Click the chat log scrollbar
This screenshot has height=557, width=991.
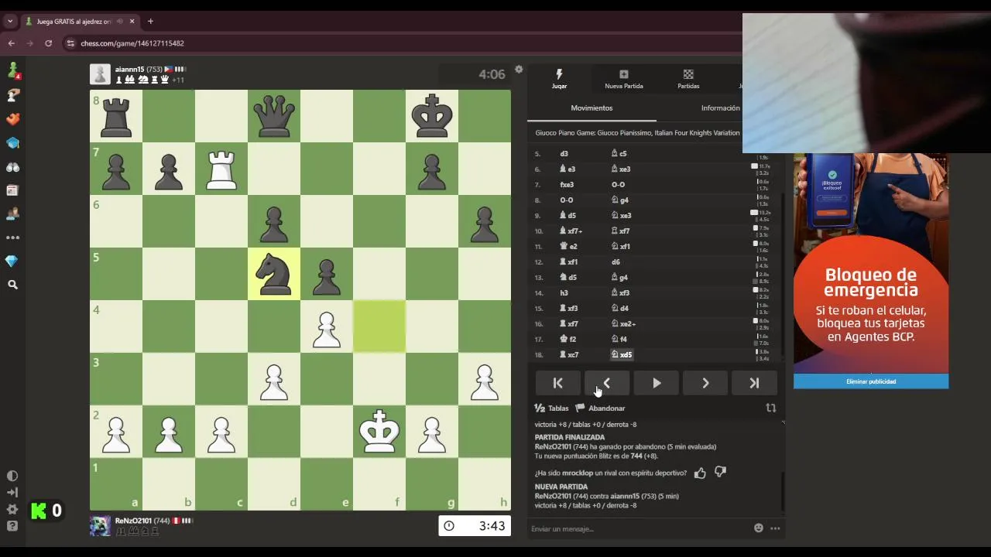(x=783, y=491)
